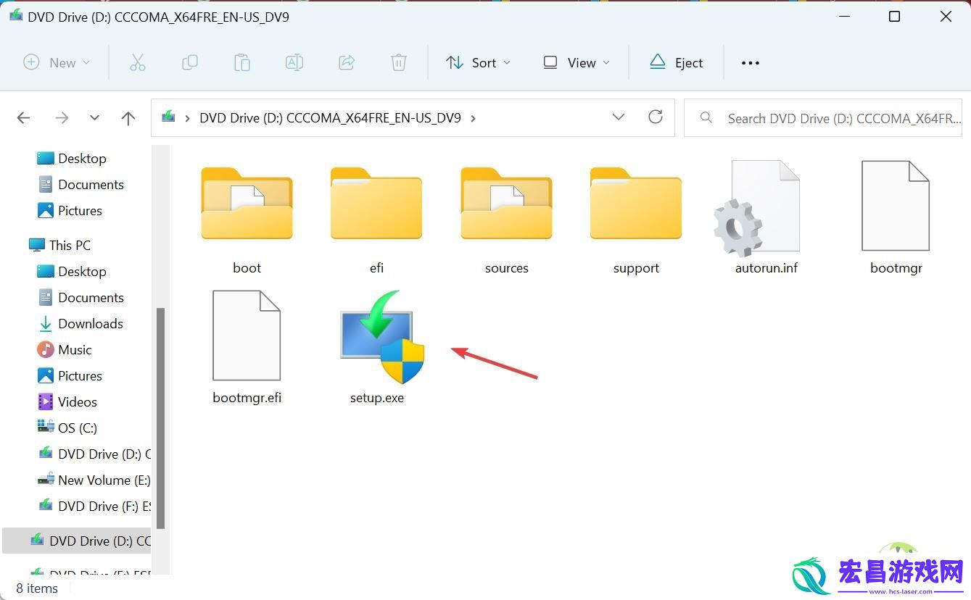Open Desktop under This PC
The image size is (971, 600).
pos(71,271)
